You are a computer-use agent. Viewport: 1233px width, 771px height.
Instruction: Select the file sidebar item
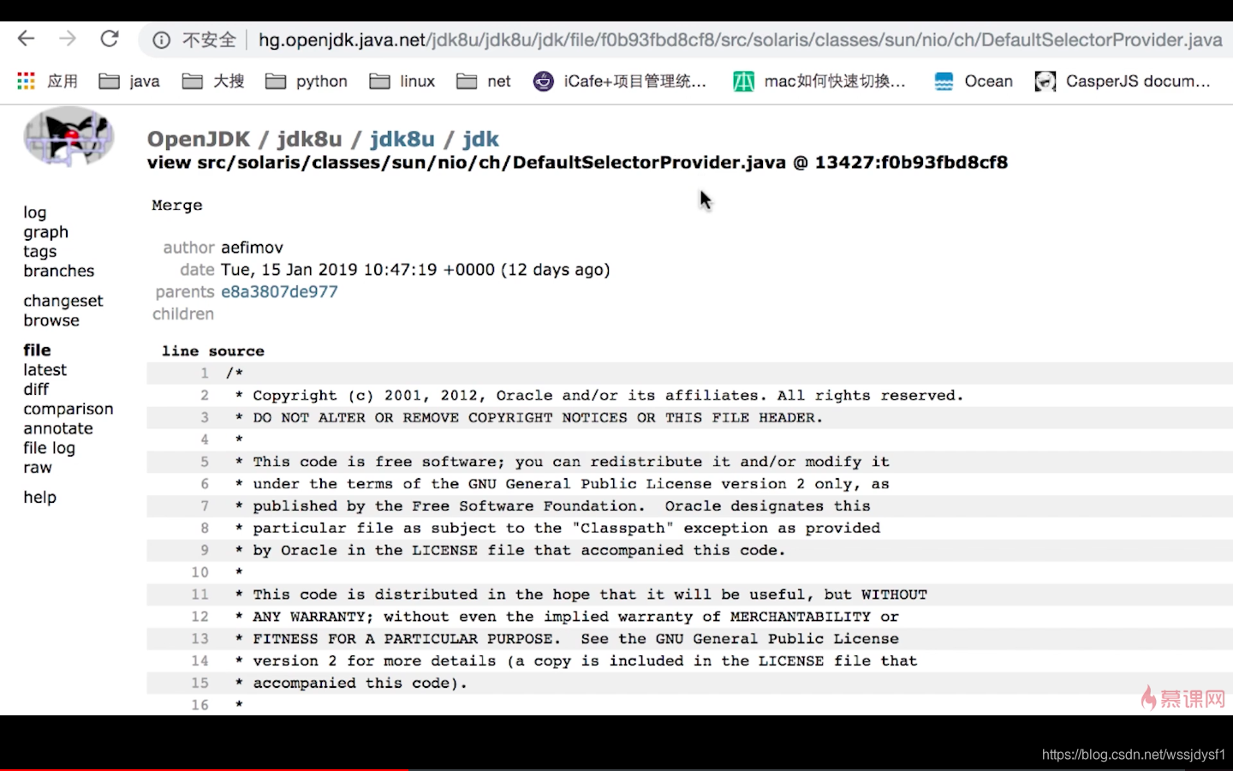(37, 350)
